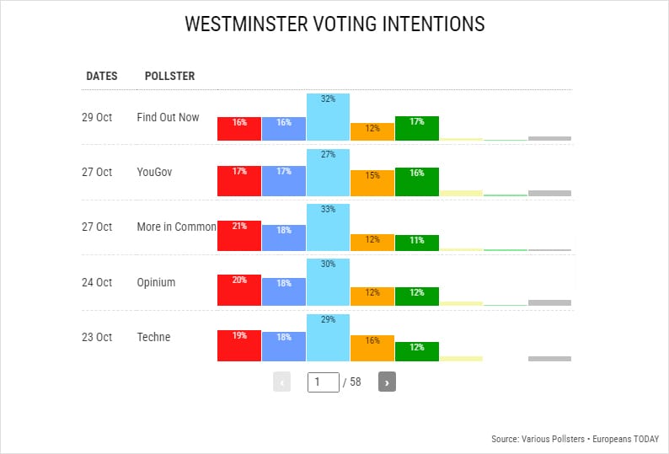Click Find Out Now's green 17% bar
This screenshot has width=669, height=454.
tap(417, 128)
